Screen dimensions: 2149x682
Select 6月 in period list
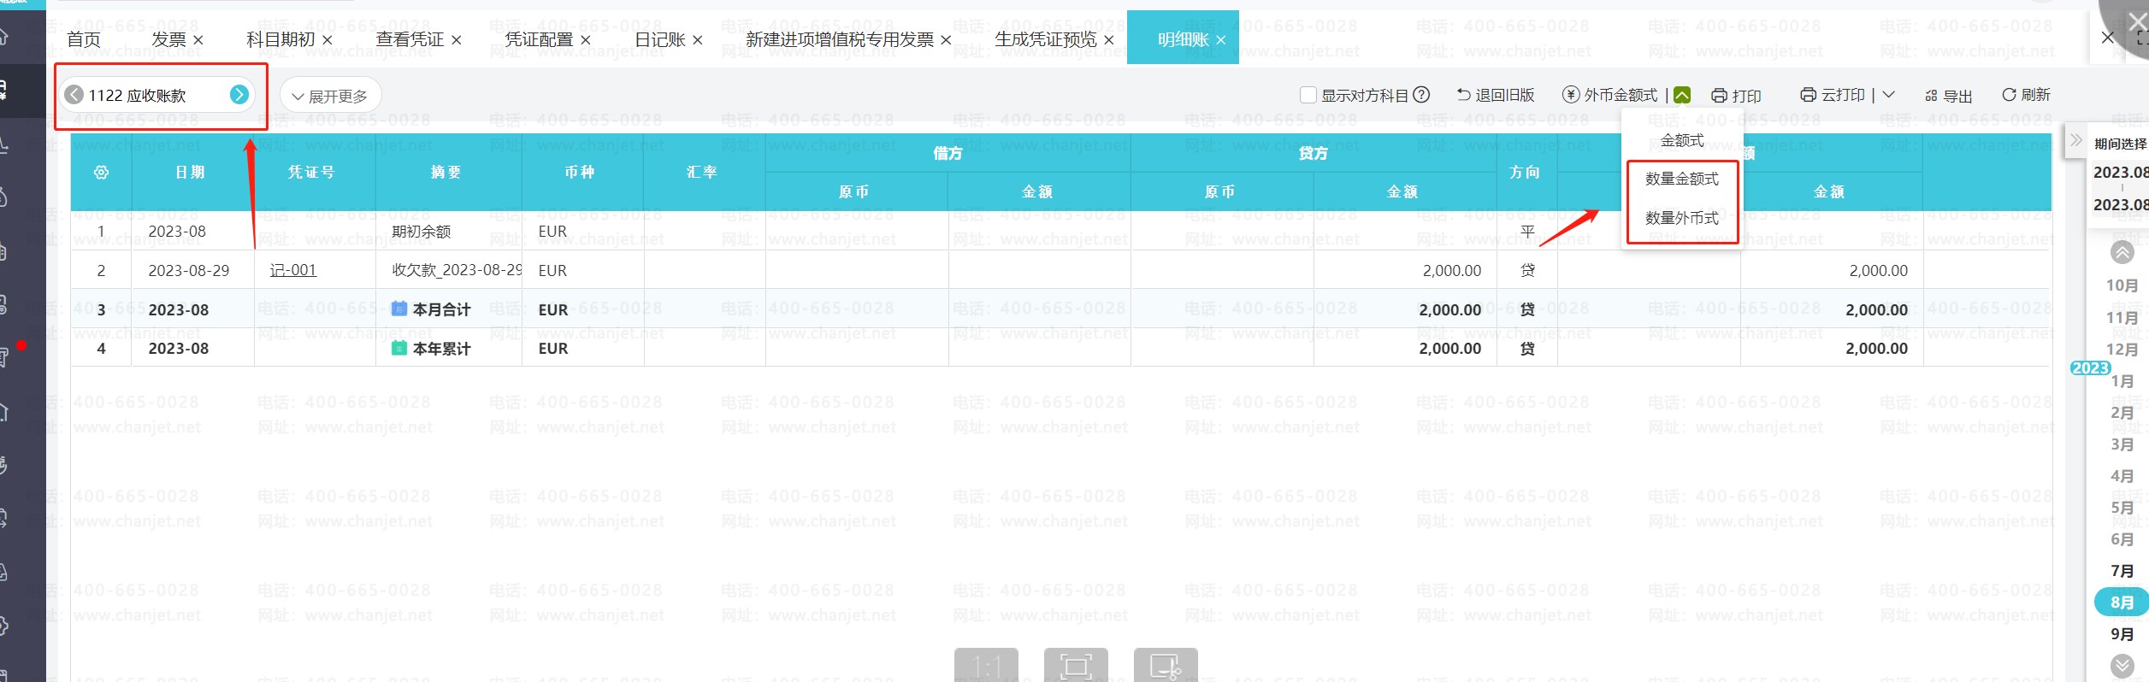click(x=2122, y=538)
